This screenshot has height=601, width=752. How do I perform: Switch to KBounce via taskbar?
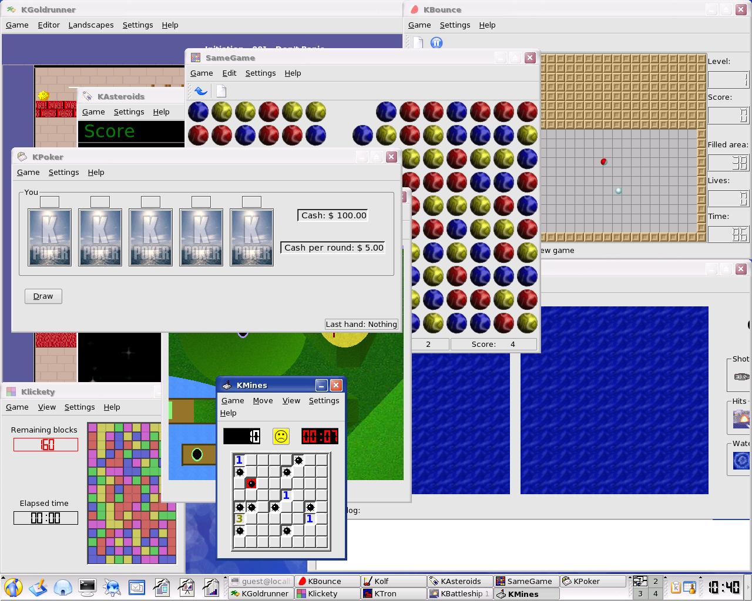[x=327, y=581]
